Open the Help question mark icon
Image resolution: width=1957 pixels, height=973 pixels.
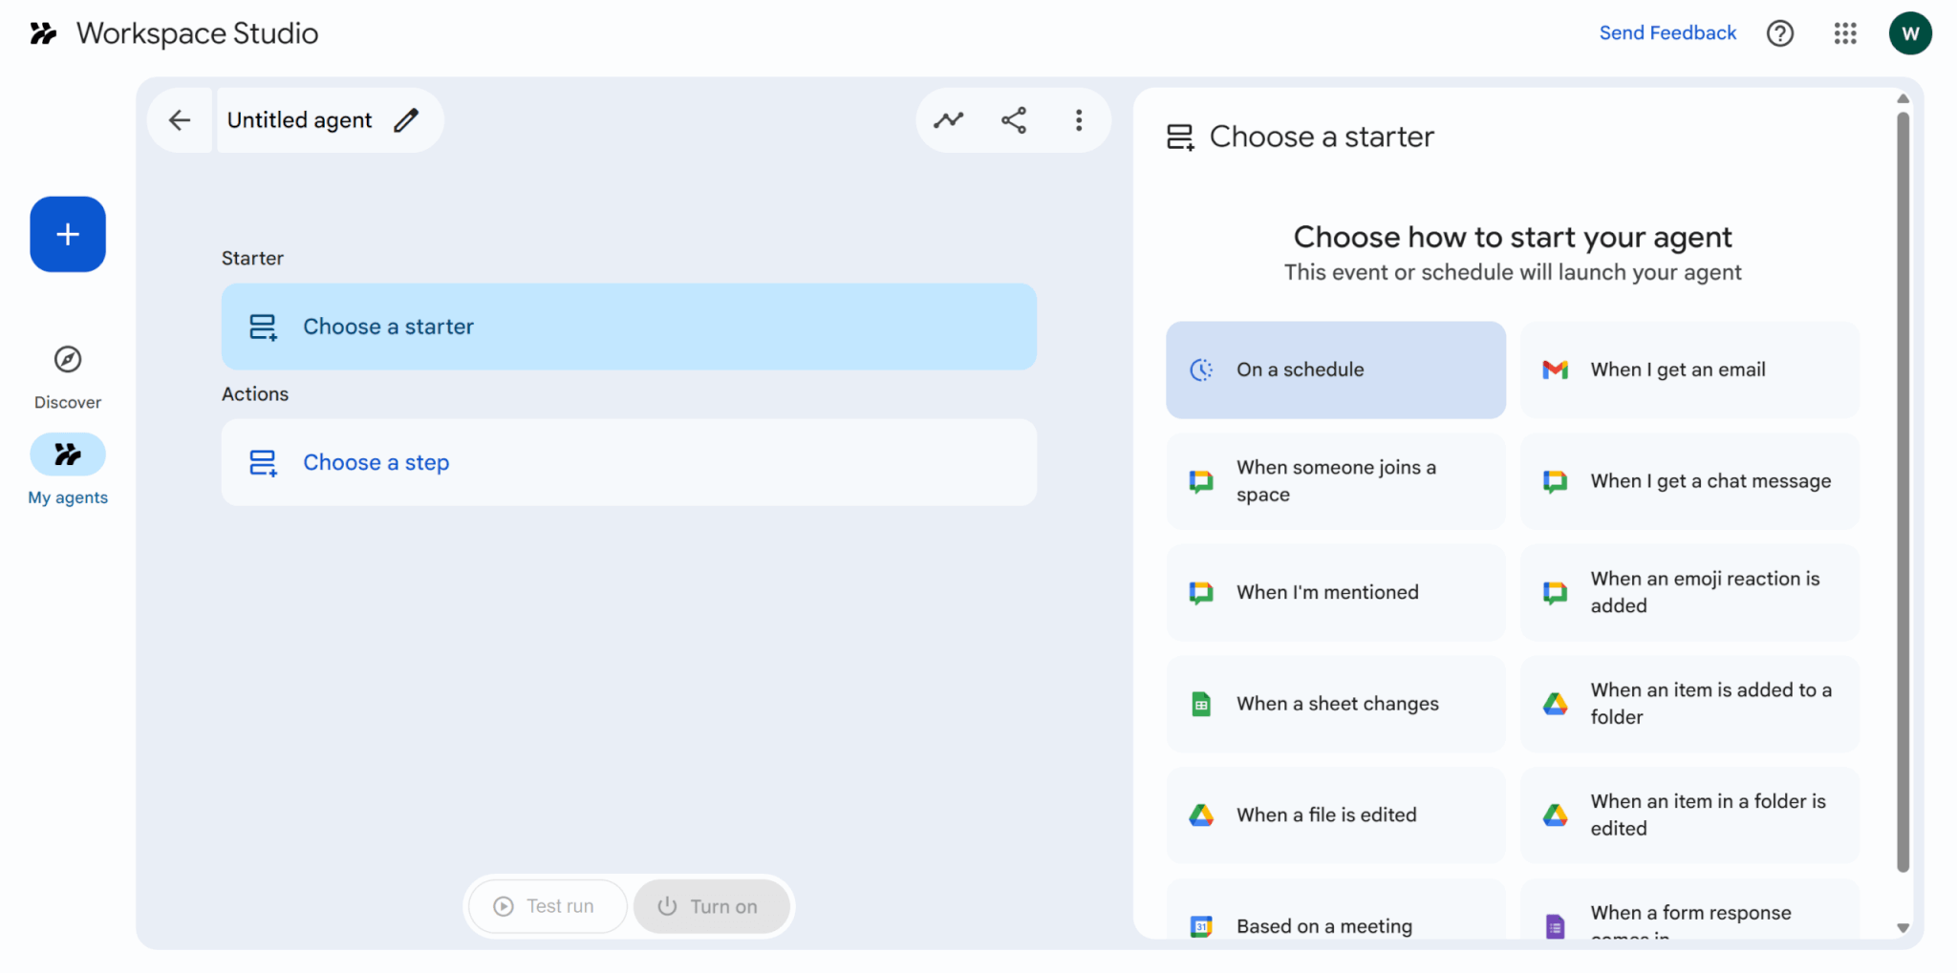(x=1779, y=33)
